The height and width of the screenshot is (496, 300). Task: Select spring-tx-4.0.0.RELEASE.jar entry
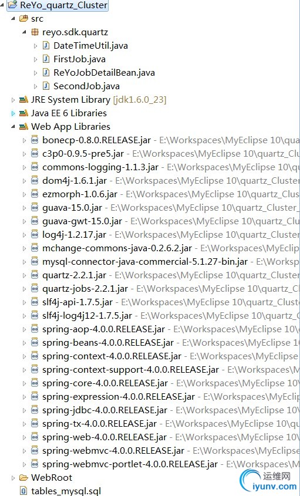(x=99, y=424)
